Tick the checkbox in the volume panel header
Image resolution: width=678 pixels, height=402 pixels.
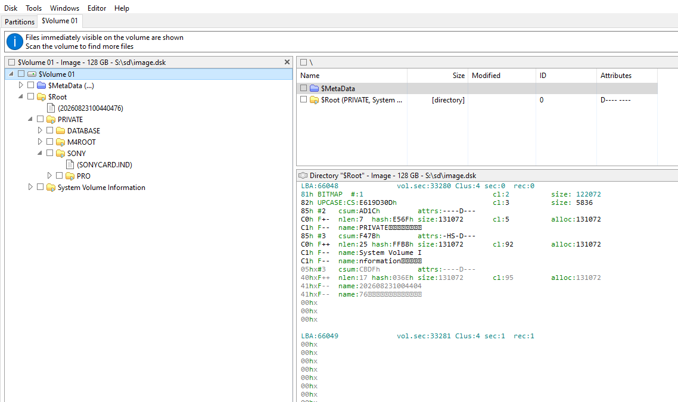(x=12, y=63)
